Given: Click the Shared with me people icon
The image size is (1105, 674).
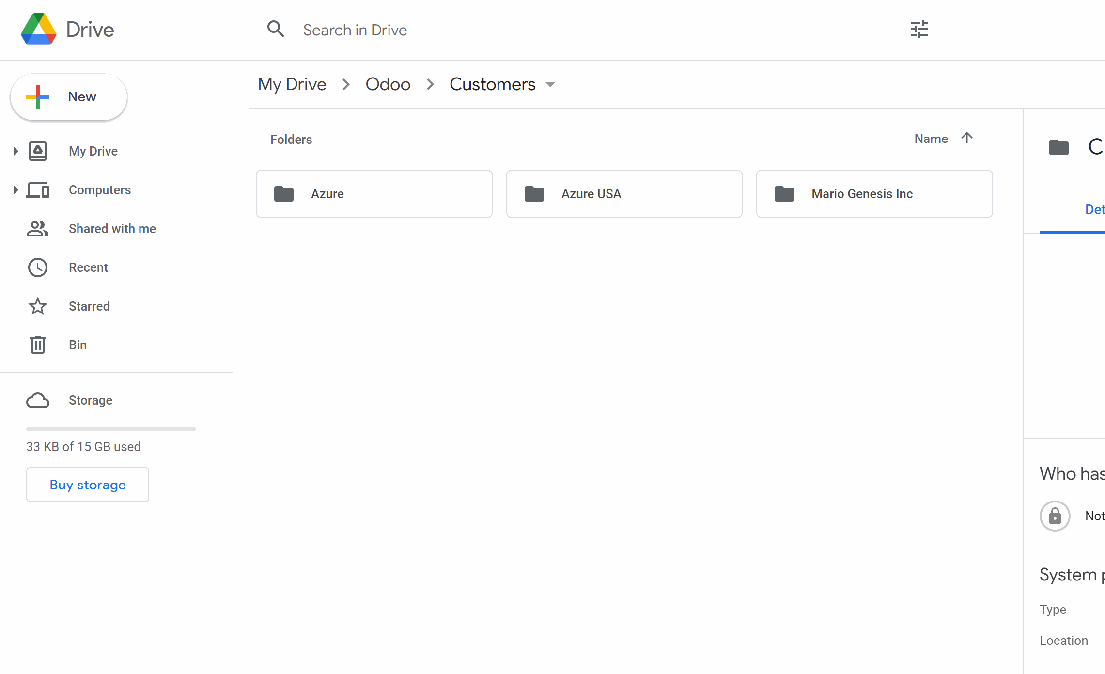Looking at the screenshot, I should 38,229.
